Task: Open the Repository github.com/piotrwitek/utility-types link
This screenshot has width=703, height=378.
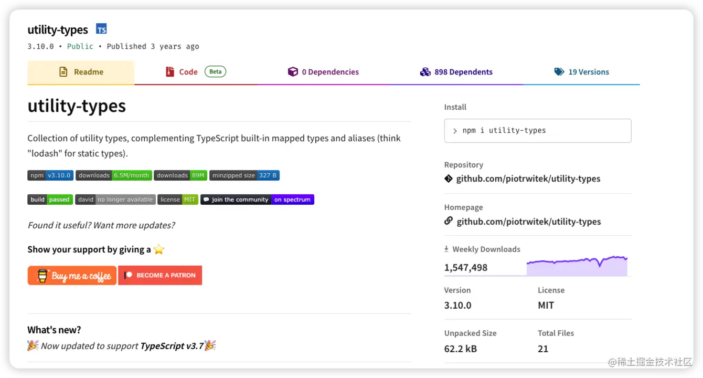Action: point(528,178)
